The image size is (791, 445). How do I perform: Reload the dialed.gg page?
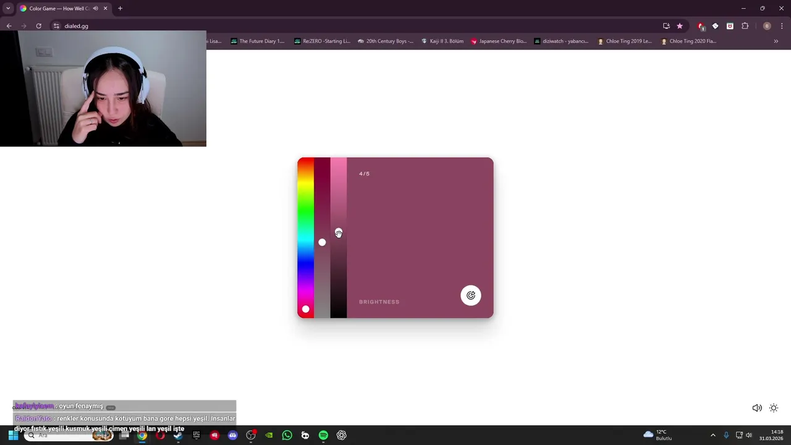[38, 26]
